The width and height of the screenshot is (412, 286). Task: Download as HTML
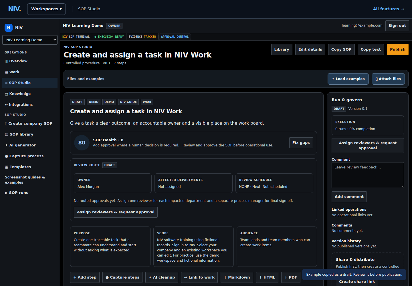(267, 277)
